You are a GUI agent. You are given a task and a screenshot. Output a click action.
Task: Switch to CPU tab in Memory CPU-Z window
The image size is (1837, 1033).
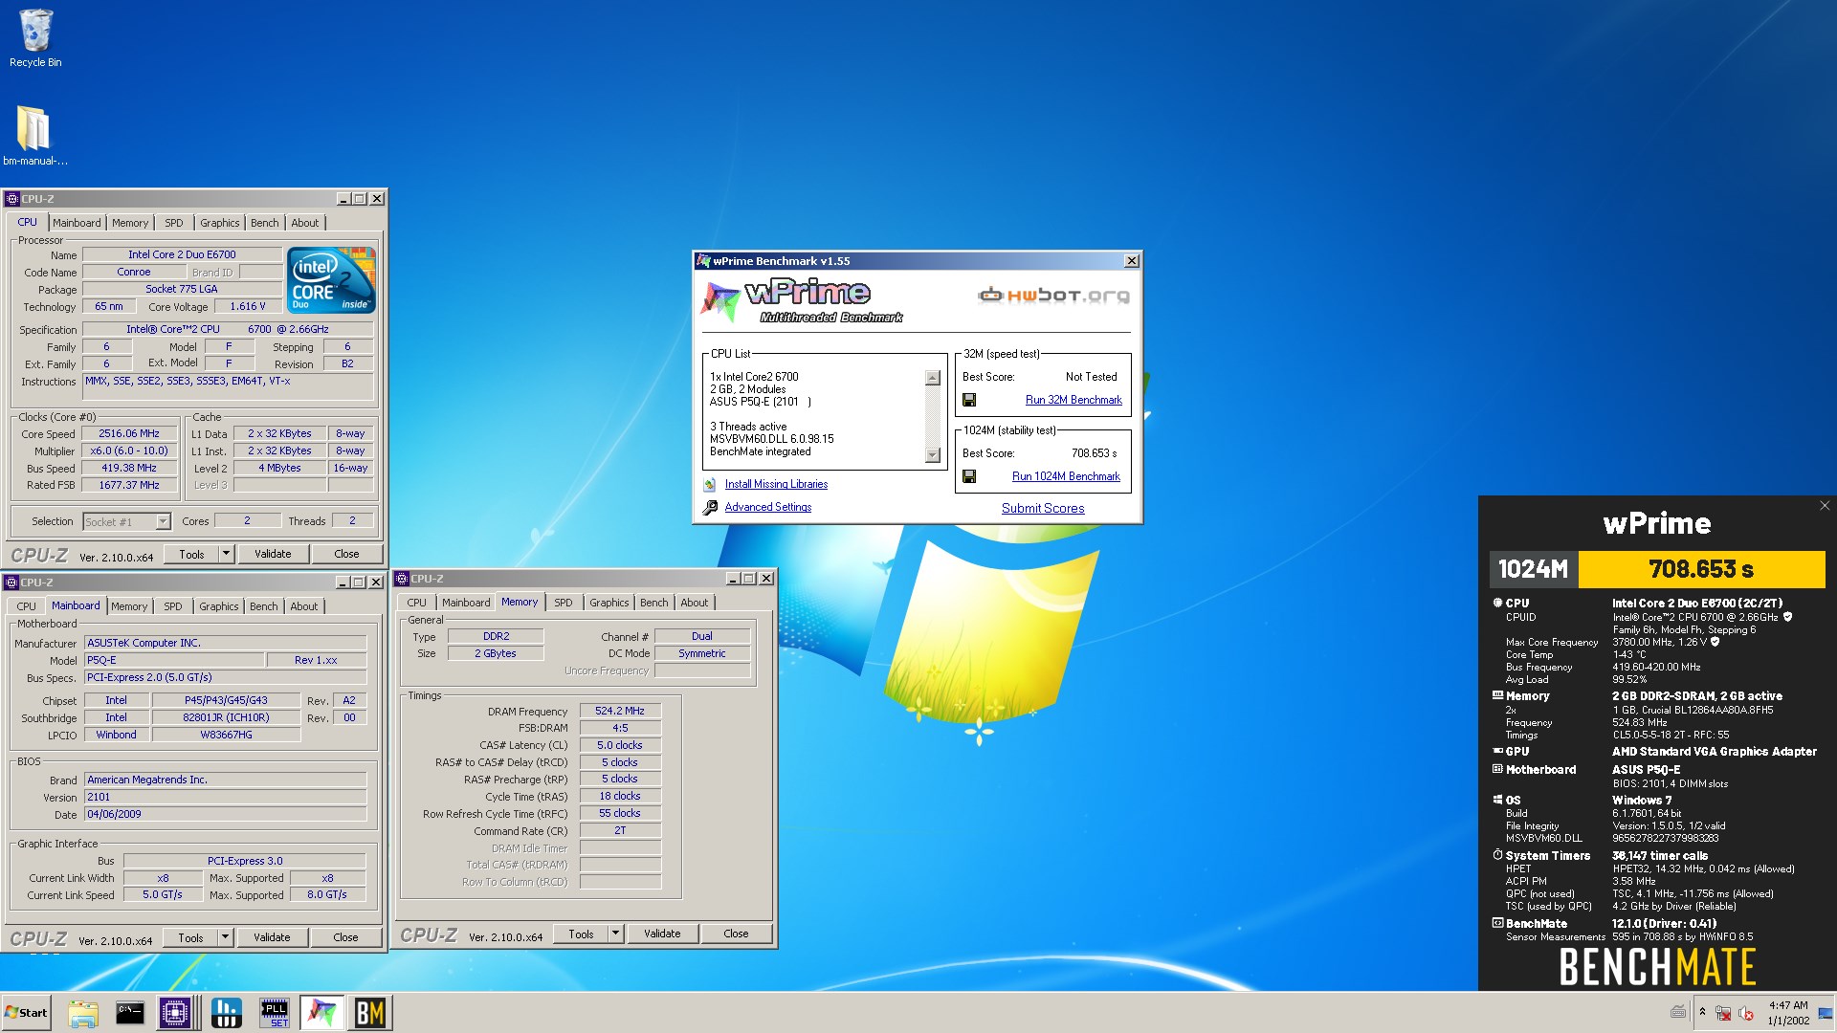pos(416,603)
